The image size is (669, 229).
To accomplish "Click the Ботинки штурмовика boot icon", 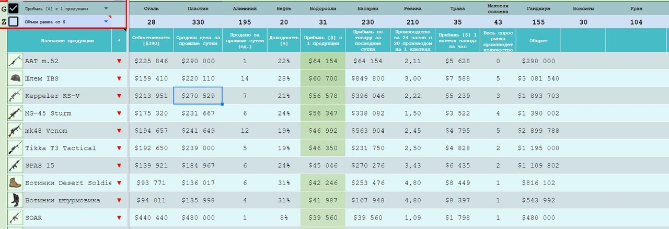I will point(15,200).
